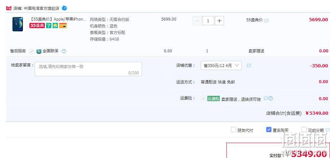The height and width of the screenshot is (158, 330).
Task: Click the 普通配送 快递 免邮 shipping text
Action: click(218, 82)
